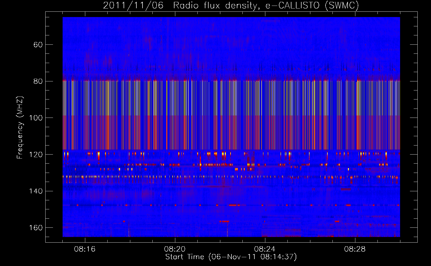Screen dimensions: 431x266
Task: Click the plot title '2011/11/06 Radio flux density'
Action: point(182,6)
